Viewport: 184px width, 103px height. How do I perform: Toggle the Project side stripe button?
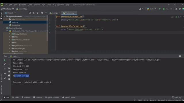click(x=1, y=15)
